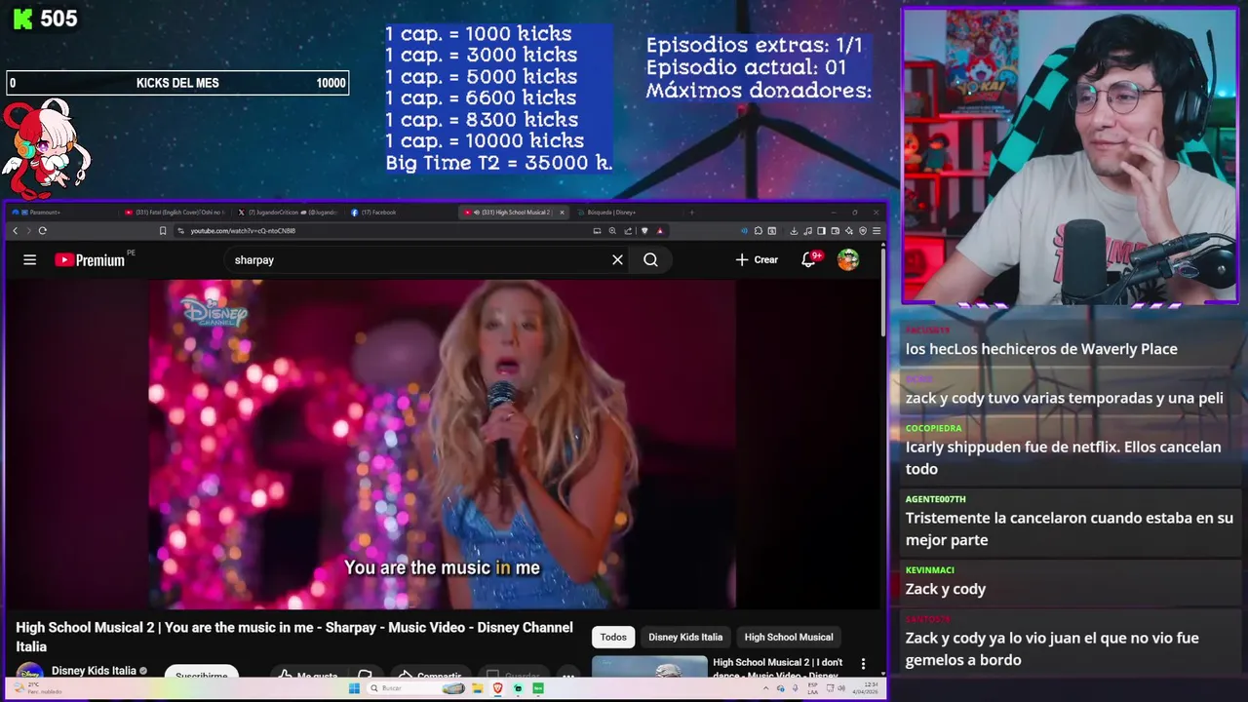This screenshot has width=1248, height=702.
Task: Open the zoom magnifier icon in the address bar
Action: click(612, 231)
